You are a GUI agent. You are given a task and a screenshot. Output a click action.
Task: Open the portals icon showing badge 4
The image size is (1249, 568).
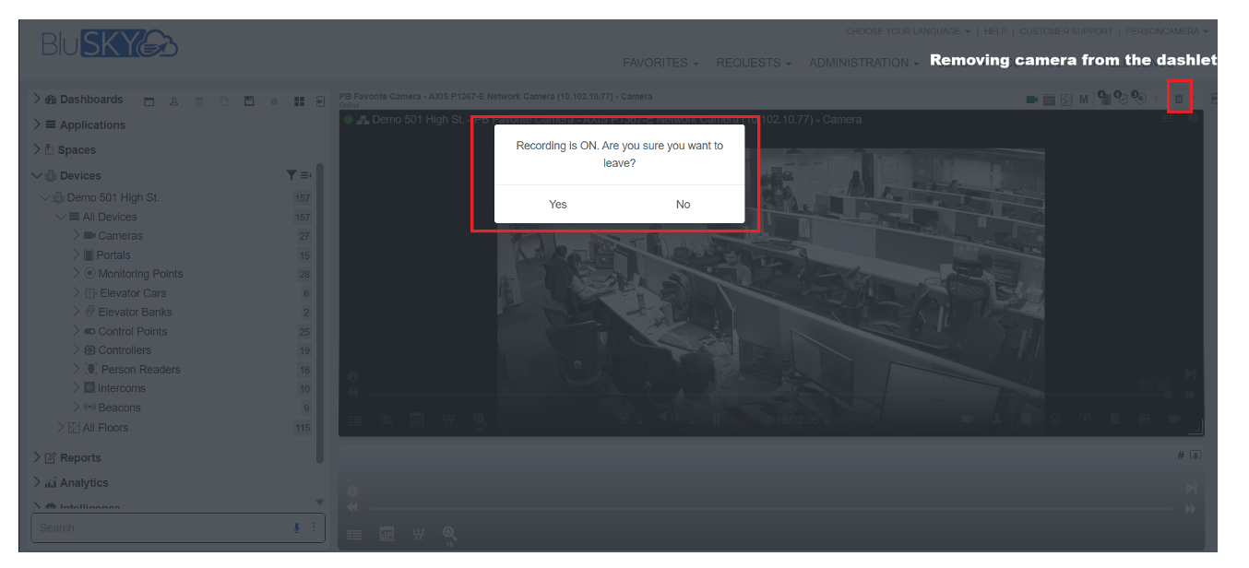pyautogui.click(x=1105, y=99)
